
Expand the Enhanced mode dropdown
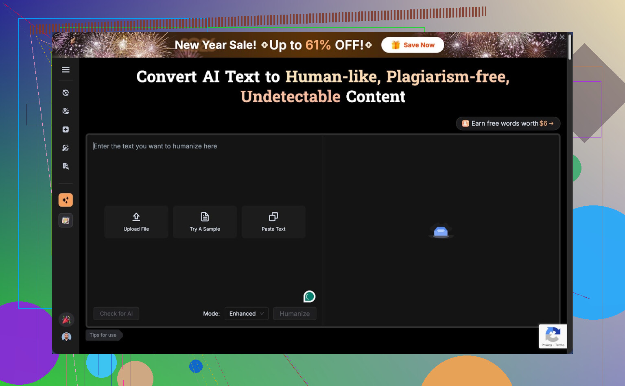pos(246,314)
